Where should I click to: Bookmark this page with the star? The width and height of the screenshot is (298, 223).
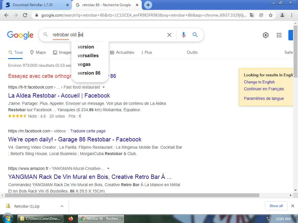click(x=271, y=15)
